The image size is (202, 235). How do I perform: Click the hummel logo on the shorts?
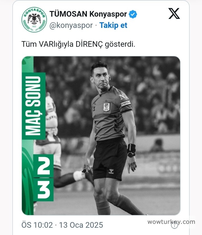coord(111,171)
